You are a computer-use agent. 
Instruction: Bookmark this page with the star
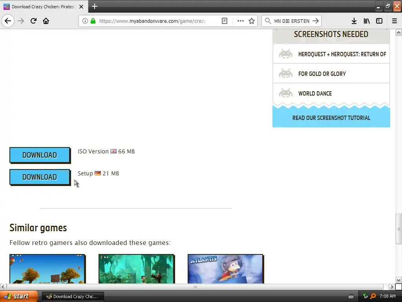pos(252,21)
